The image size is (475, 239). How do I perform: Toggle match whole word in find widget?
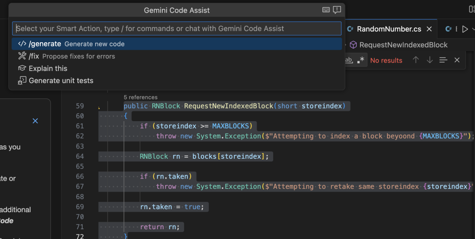click(349, 60)
